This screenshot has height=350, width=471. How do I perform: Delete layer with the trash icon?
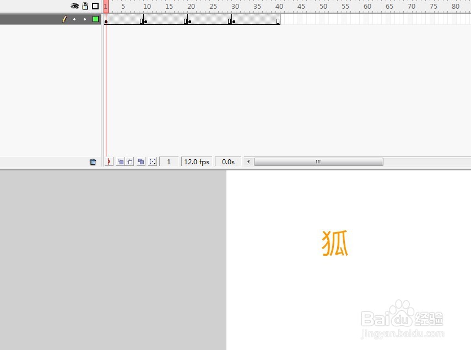[x=93, y=162]
